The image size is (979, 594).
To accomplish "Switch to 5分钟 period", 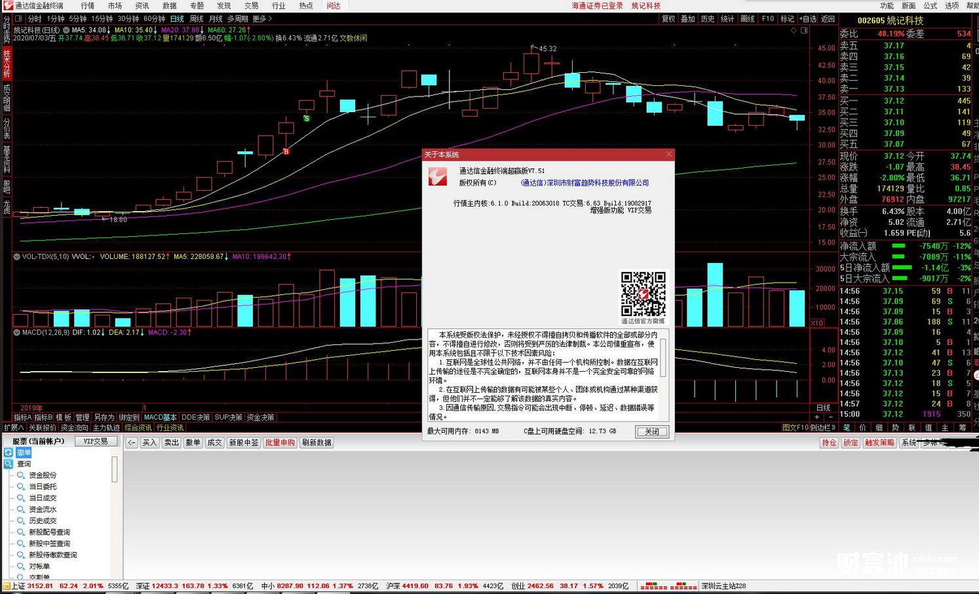I will click(x=77, y=19).
